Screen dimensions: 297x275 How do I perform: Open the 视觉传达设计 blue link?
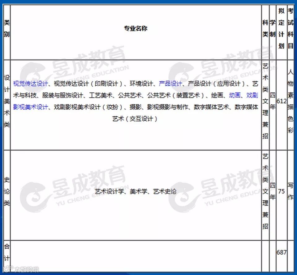pyautogui.click(x=31, y=83)
